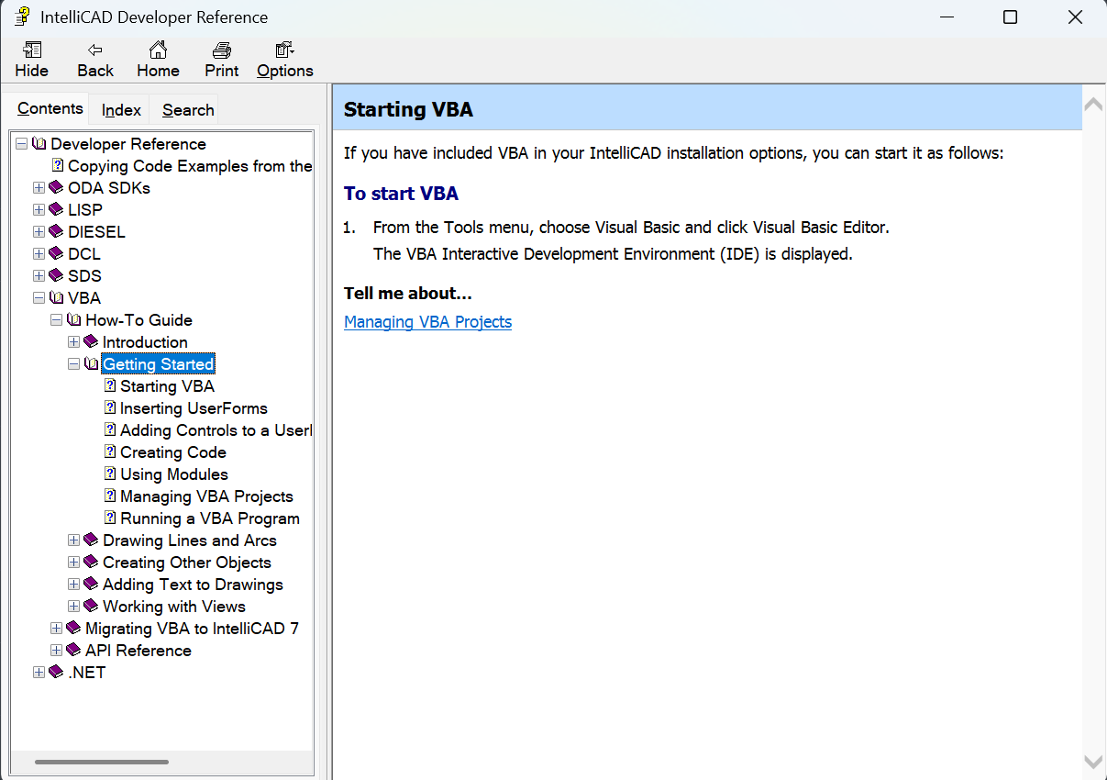Click the Using Modules topic page icon
1107x780 pixels.
click(110, 474)
